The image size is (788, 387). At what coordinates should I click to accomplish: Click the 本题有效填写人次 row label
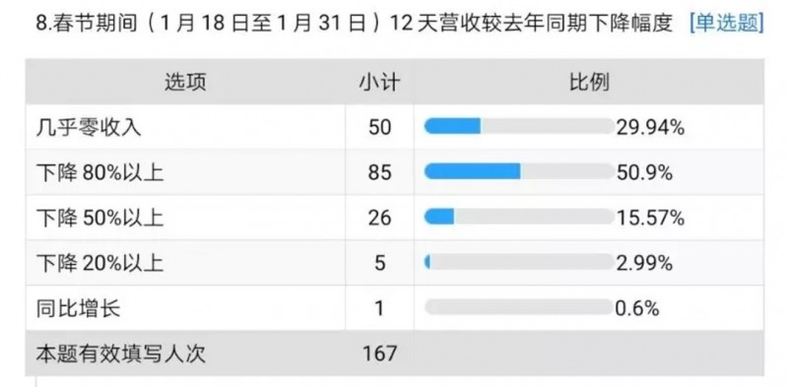tap(120, 354)
